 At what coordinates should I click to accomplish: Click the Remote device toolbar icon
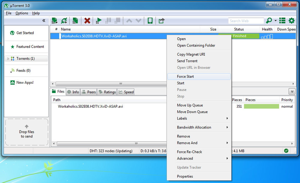150,20
